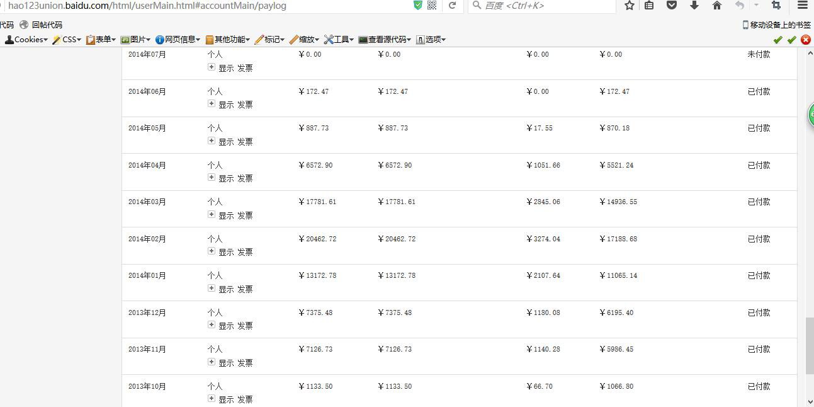Open the 查看源代码 dropdown
814x407 pixels.
pyautogui.click(x=385, y=40)
